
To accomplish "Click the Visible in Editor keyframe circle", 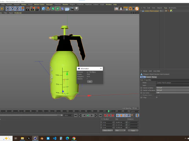I will pyautogui.click(x=141, y=88).
